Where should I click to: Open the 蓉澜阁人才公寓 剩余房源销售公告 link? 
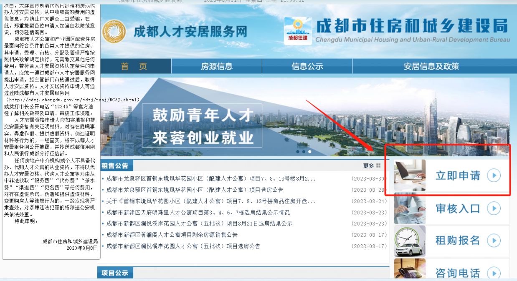point(172,235)
